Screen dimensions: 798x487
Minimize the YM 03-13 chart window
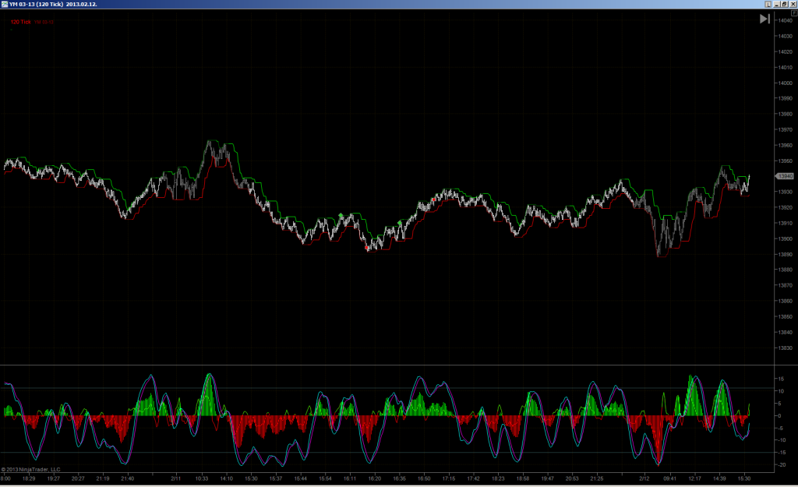tap(777, 4)
